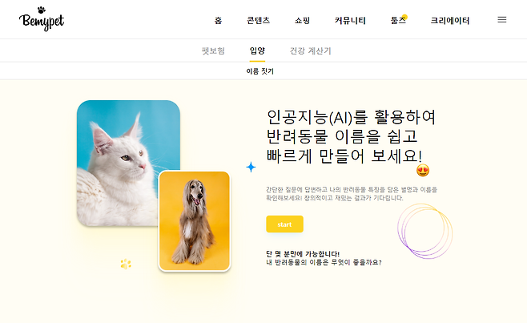Switch to the 펫보험 tab
Viewport: 527px width, 323px height.
213,50
